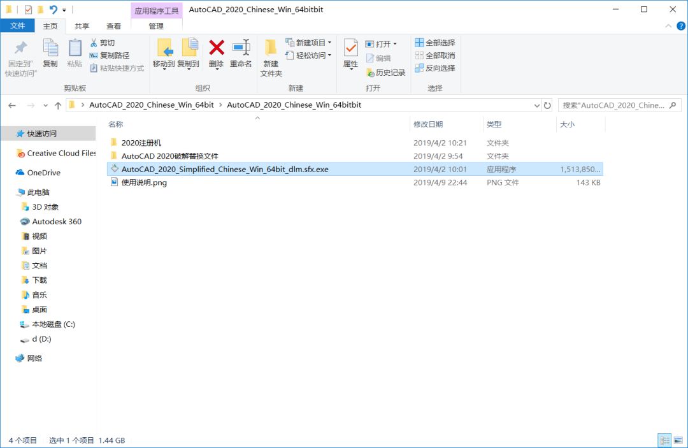Expand the New Item (新建项目) dropdown
Screen dimensions: 688x448
pyautogui.click(x=329, y=43)
